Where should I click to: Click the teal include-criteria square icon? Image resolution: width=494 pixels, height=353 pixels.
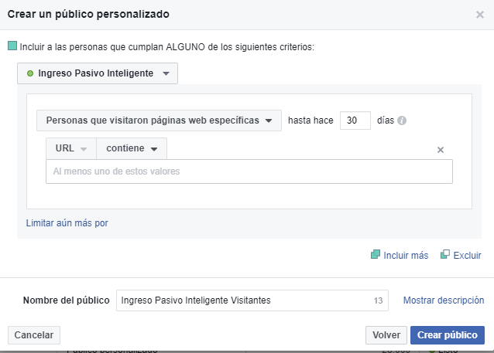click(x=12, y=46)
